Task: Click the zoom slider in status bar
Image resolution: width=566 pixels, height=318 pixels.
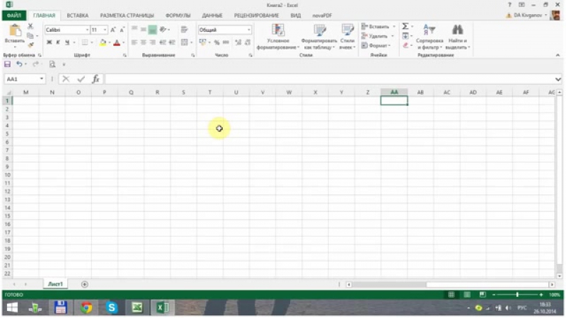Action: [517, 294]
